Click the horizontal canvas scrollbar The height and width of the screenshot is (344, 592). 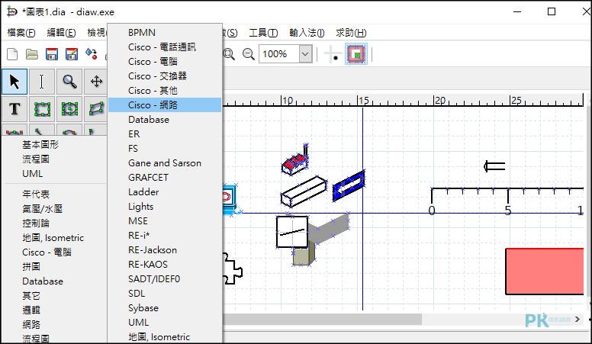pos(322,319)
